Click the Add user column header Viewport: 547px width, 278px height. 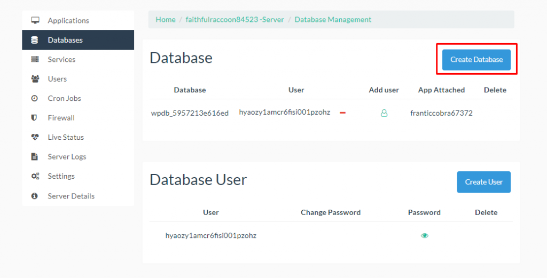(x=384, y=90)
